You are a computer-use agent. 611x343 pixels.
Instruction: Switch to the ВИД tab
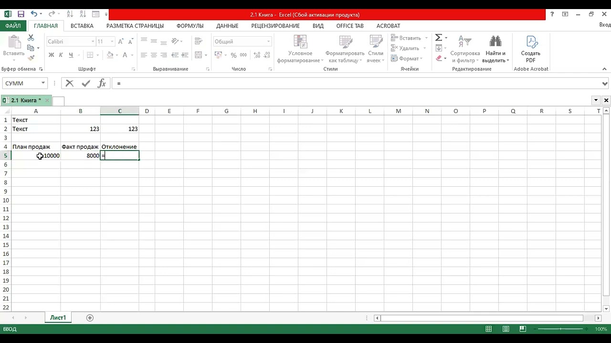point(318,26)
